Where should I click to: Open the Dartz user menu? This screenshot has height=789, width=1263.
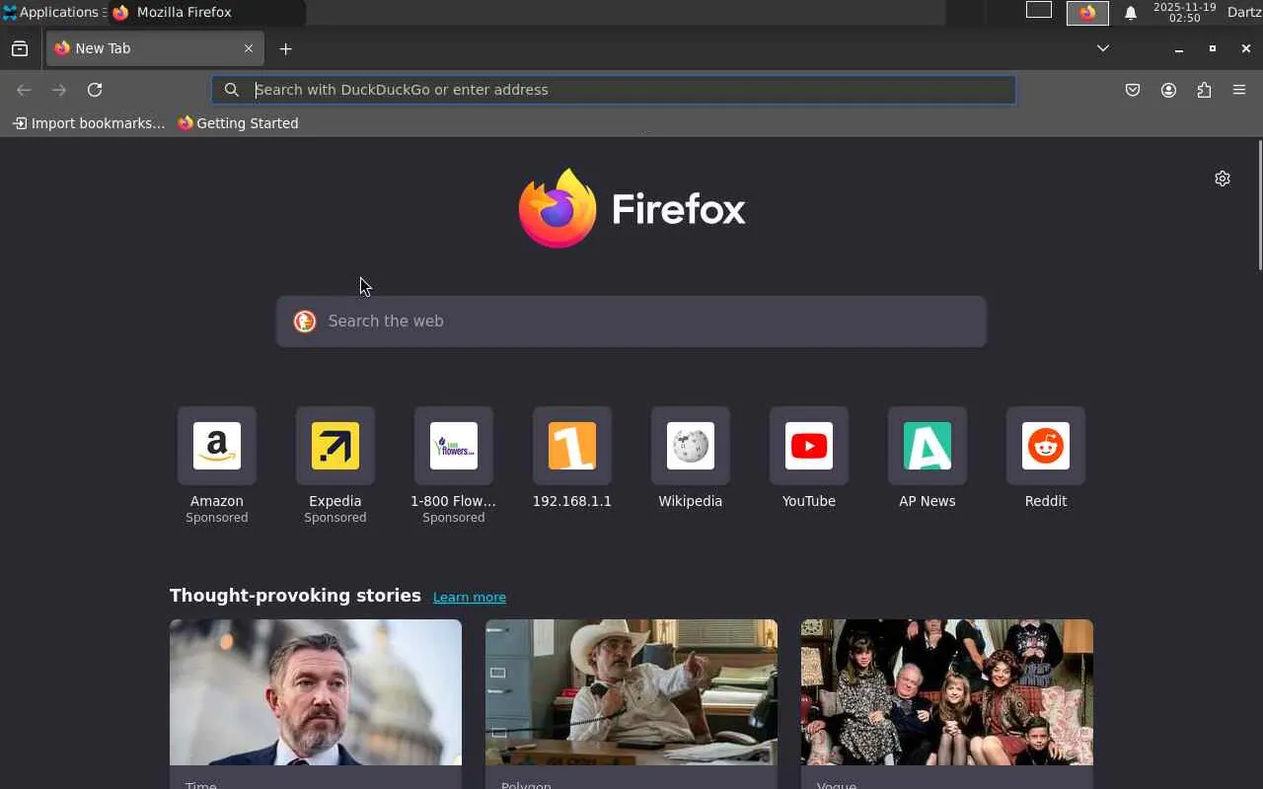coord(1245,12)
